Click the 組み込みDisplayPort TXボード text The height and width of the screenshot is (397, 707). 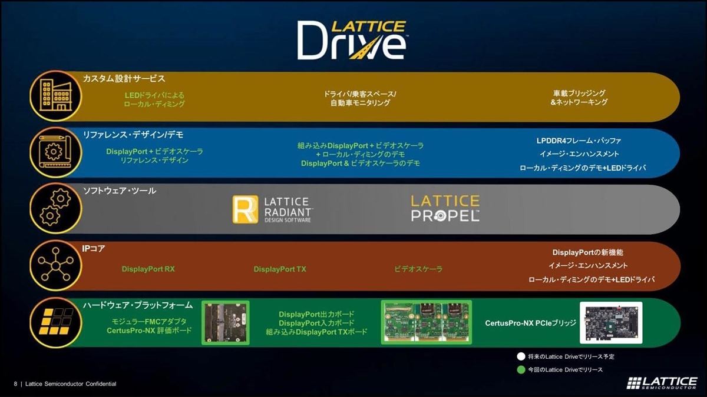[316, 332]
